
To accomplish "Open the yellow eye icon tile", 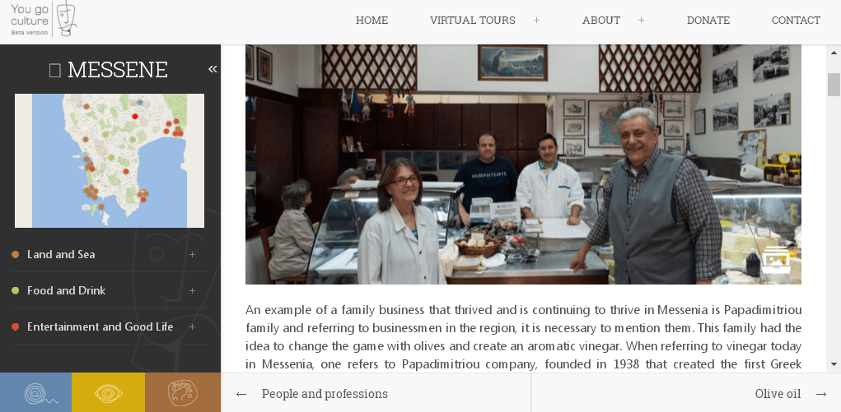I will point(109,392).
